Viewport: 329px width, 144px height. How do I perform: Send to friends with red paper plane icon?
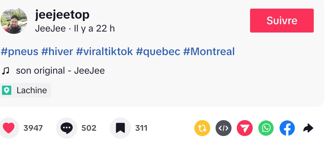(x=245, y=128)
